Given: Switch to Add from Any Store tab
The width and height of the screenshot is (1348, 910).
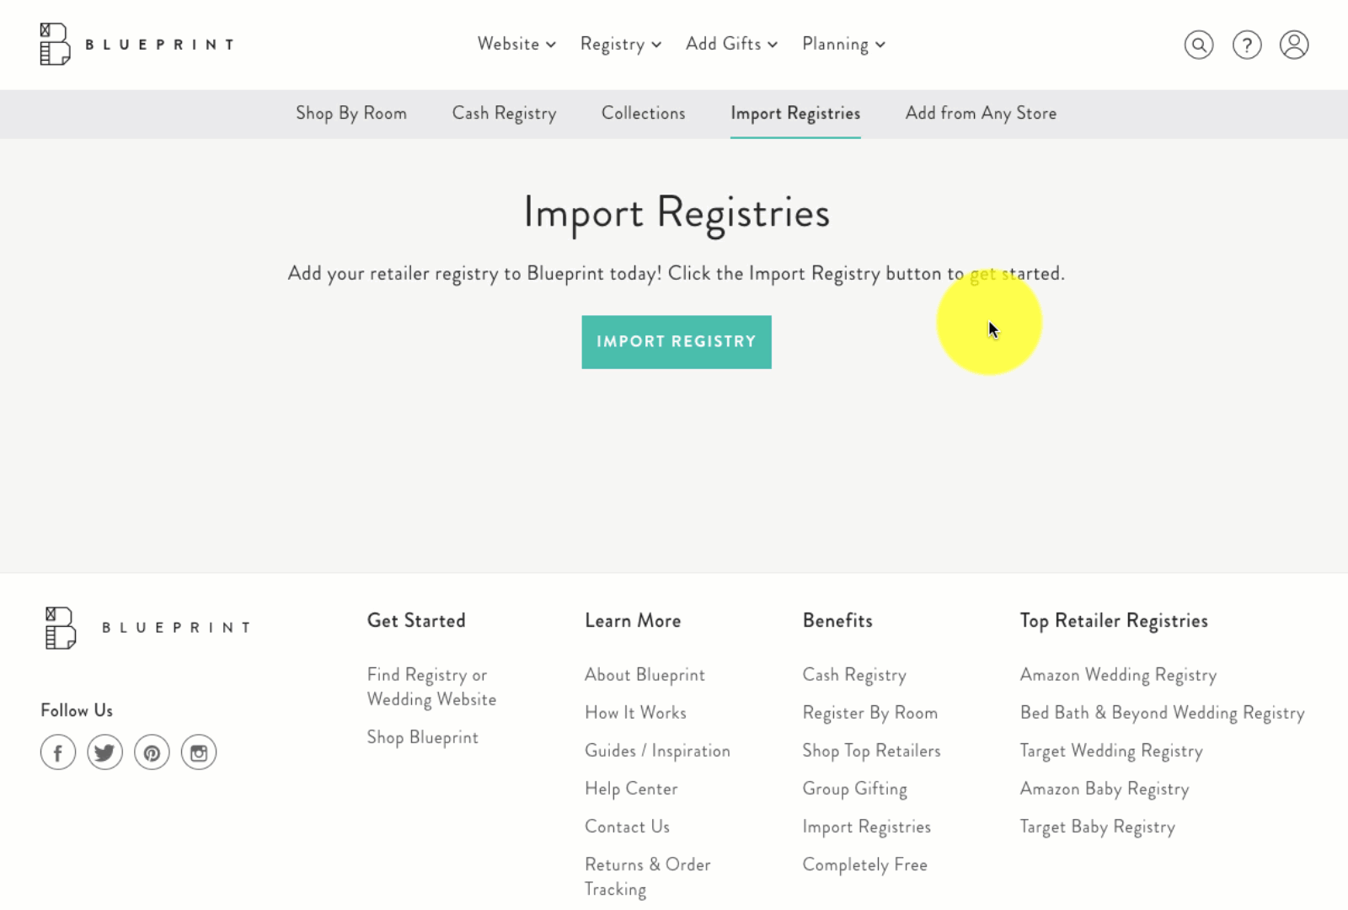Looking at the screenshot, I should click(981, 114).
